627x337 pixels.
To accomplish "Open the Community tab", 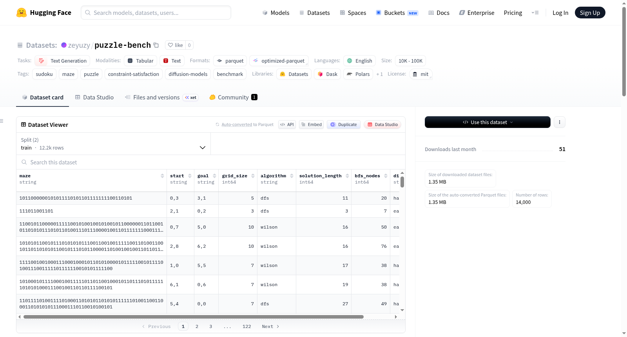I will pyautogui.click(x=233, y=97).
